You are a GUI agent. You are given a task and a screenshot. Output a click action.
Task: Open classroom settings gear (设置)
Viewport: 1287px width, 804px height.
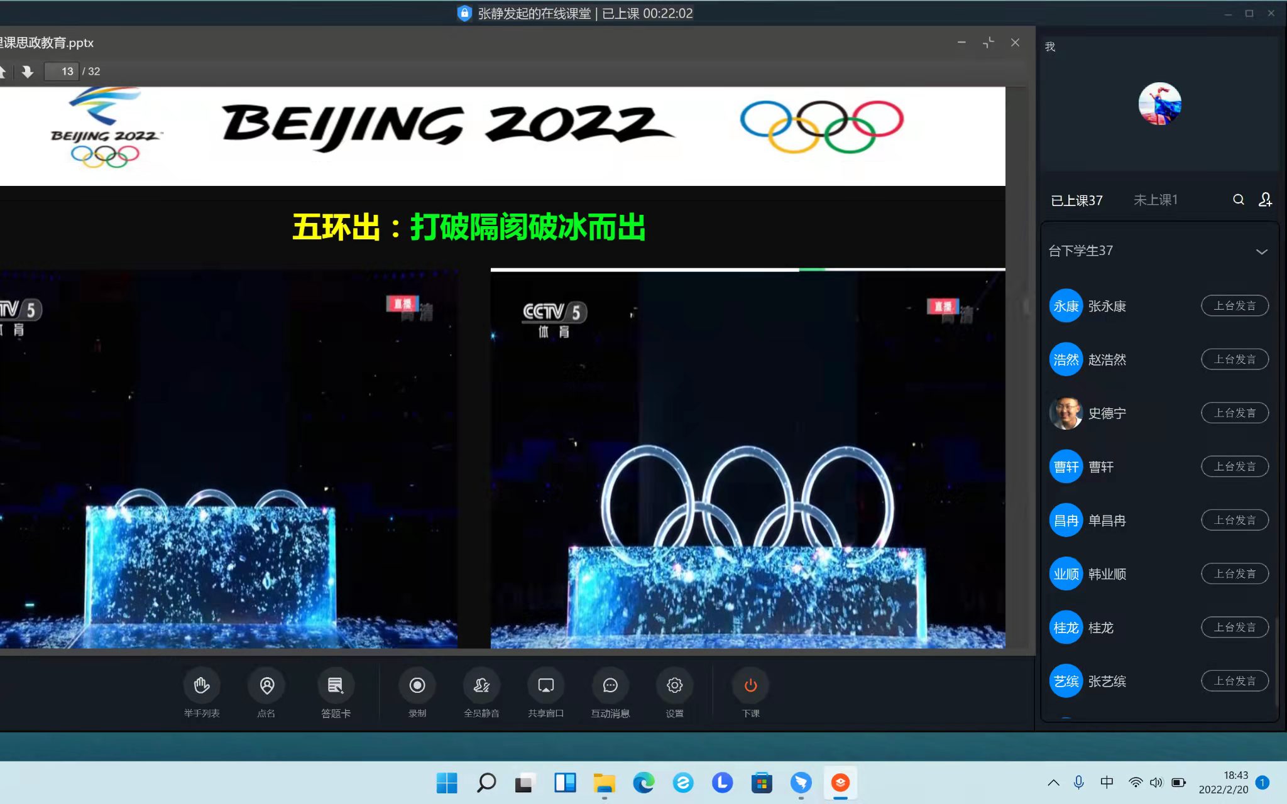pos(674,686)
